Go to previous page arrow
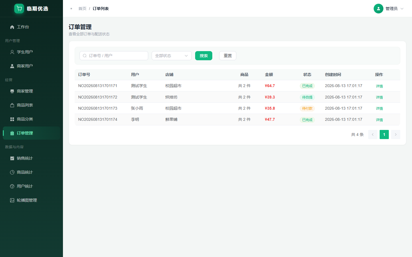This screenshot has width=412, height=257. [x=373, y=134]
